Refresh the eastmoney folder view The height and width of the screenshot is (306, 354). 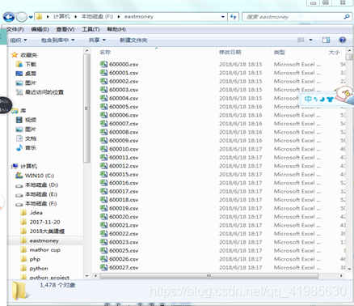234,17
